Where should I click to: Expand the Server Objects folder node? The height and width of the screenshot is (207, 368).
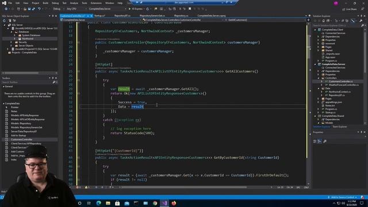point(11,45)
